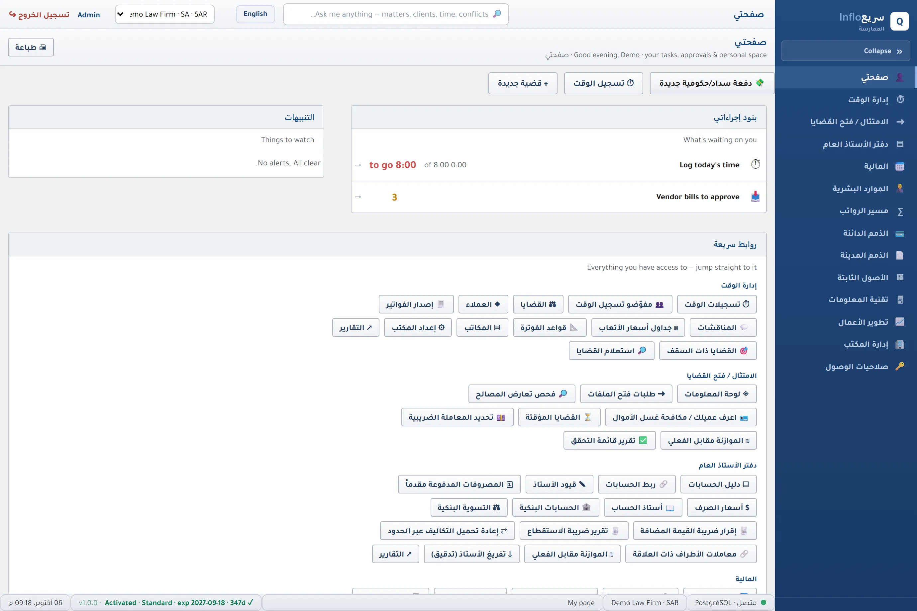Image resolution: width=917 pixels, height=611 pixels.
Task: Click the تسجيل الوقت quick action button
Action: 603,83
